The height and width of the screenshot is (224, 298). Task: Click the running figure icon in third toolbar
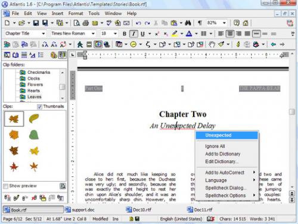[80, 44]
